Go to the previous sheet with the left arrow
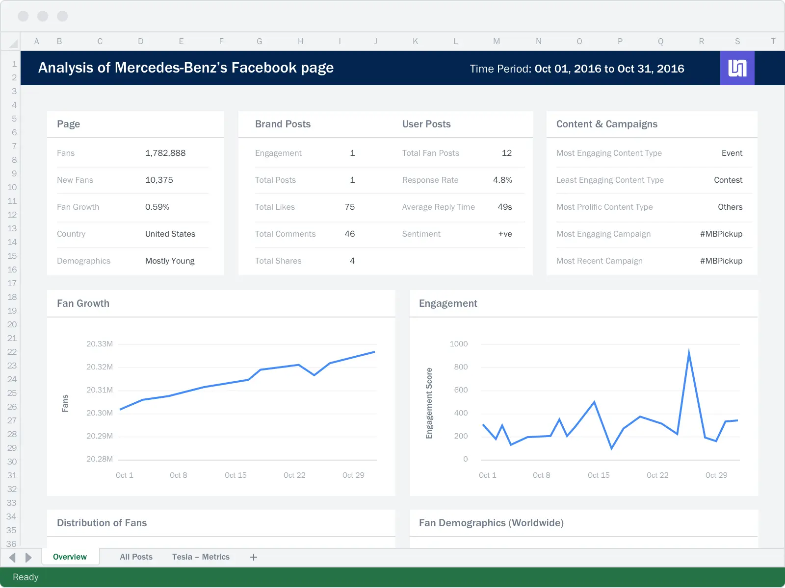 13,557
